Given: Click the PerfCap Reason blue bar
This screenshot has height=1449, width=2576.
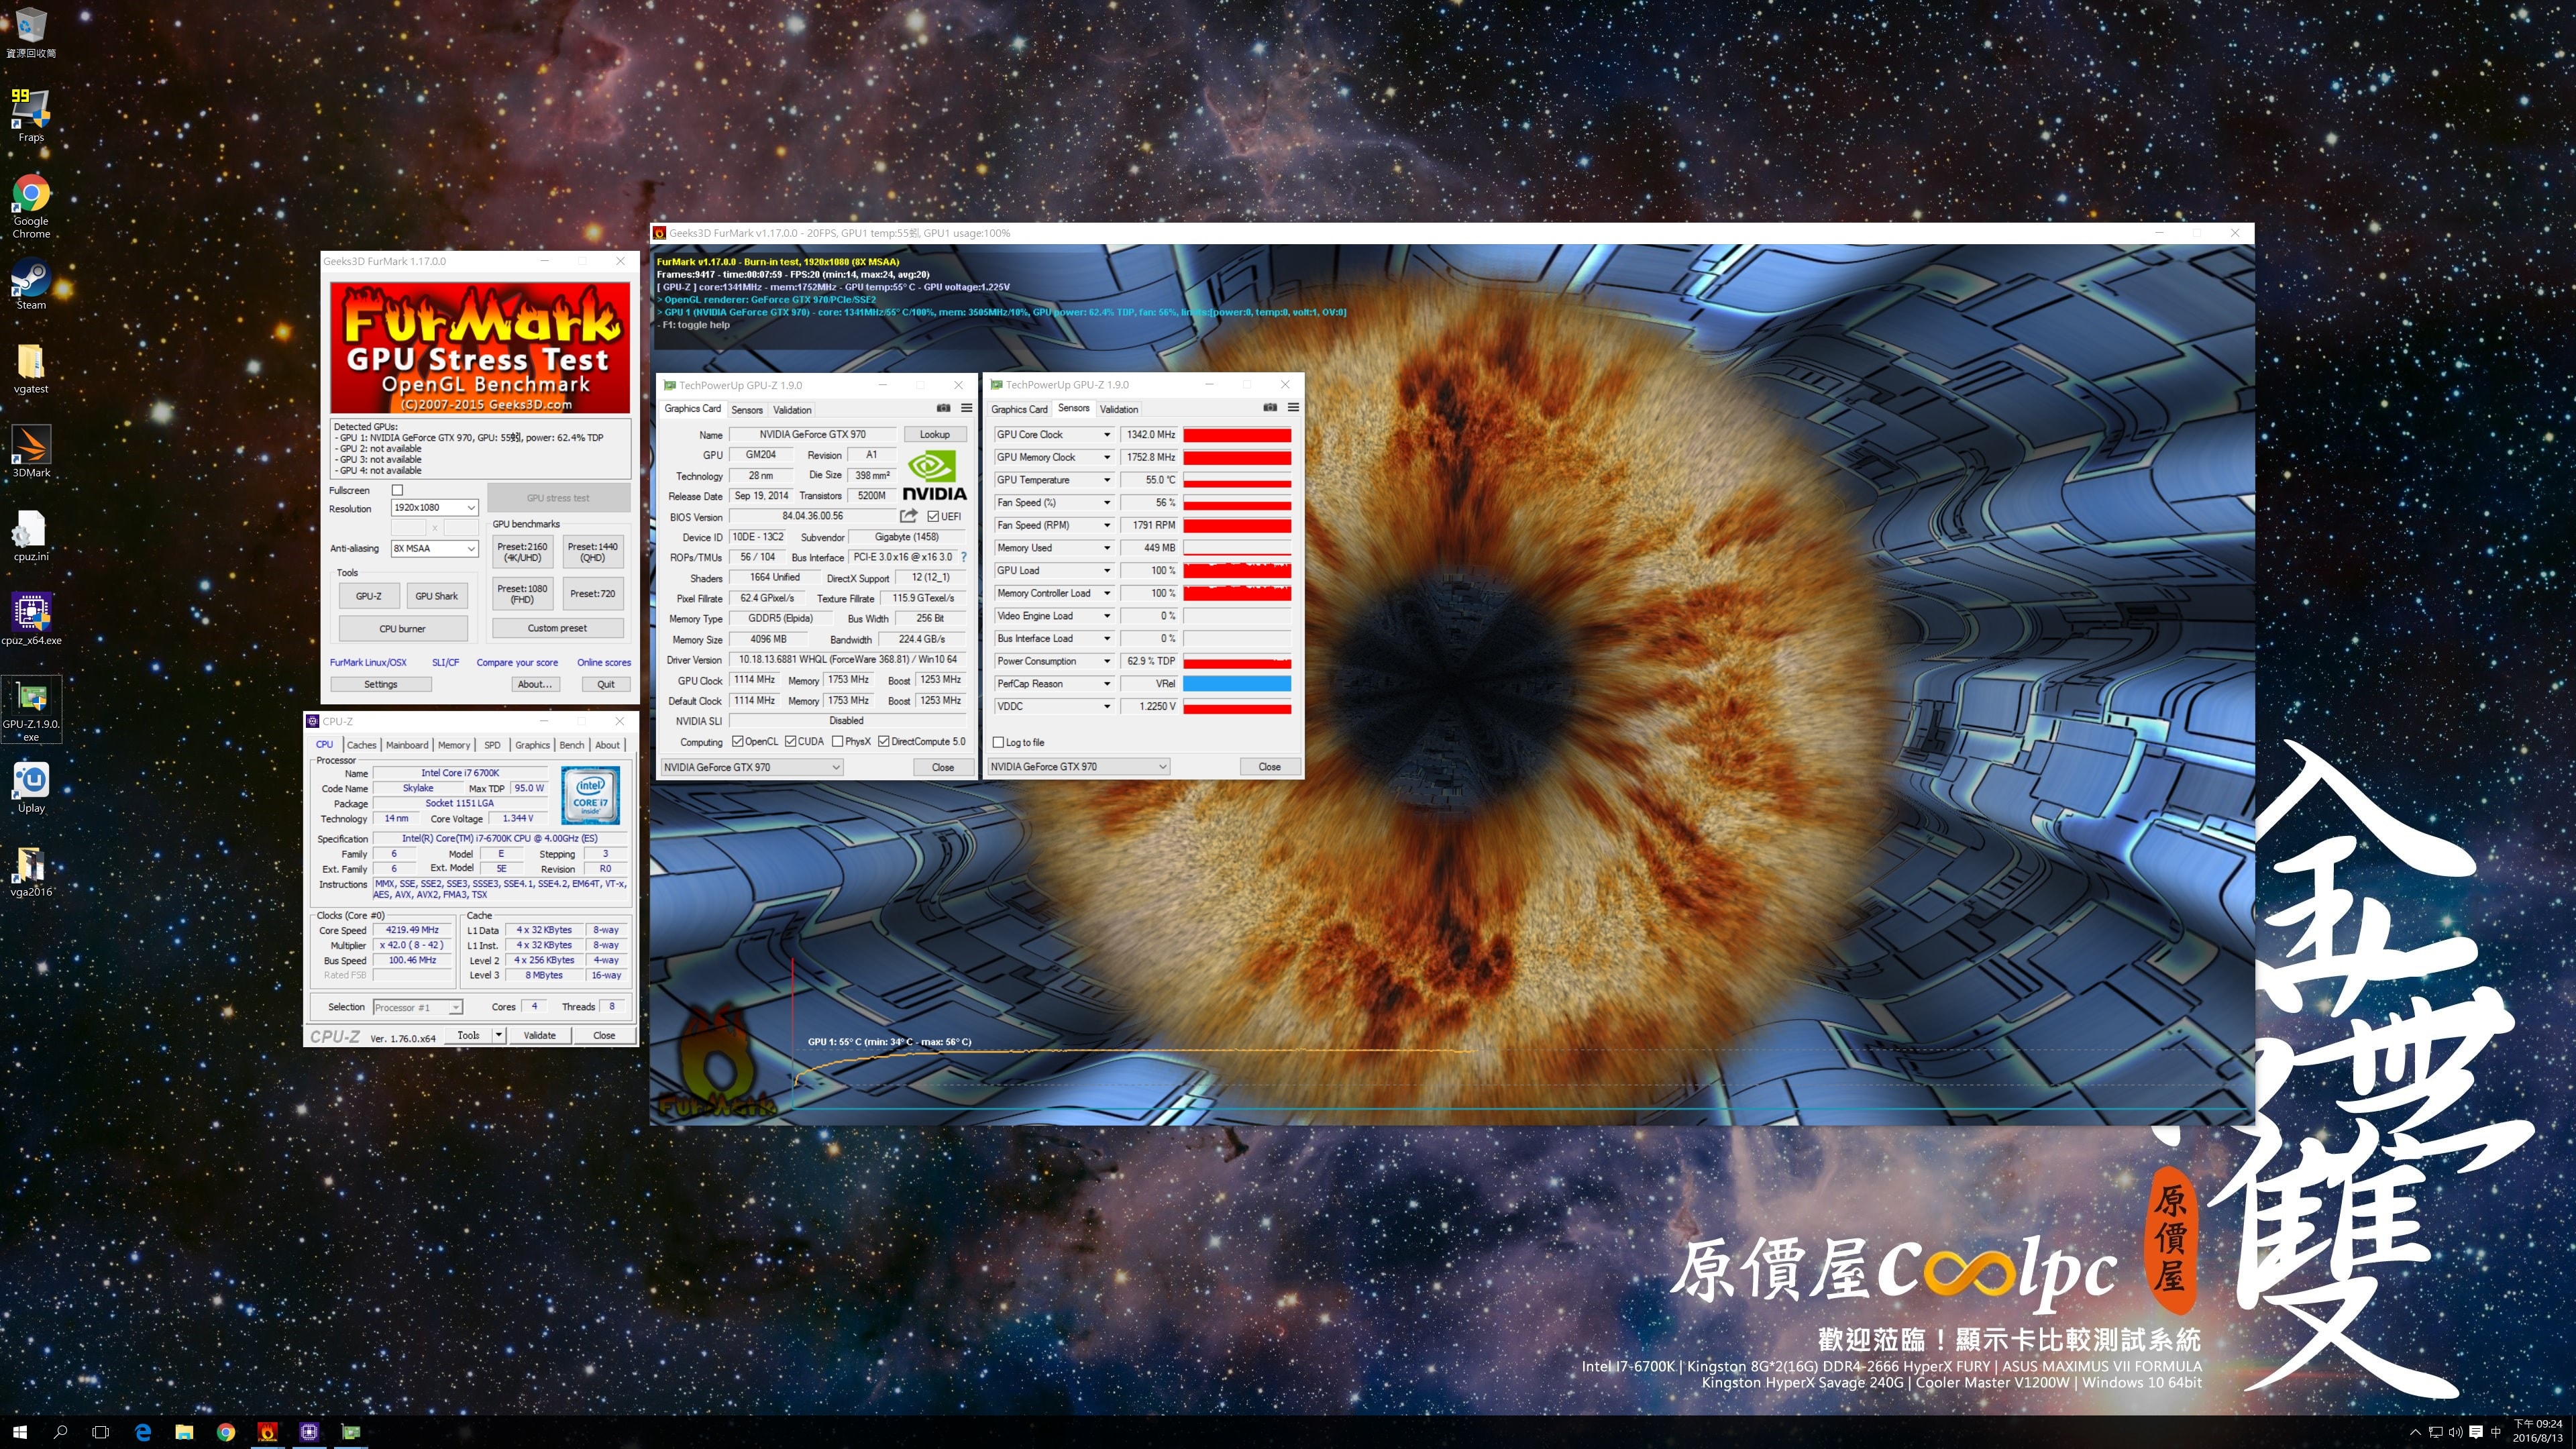Looking at the screenshot, I should tap(1237, 684).
